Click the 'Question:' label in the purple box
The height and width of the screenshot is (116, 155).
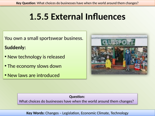77,97
